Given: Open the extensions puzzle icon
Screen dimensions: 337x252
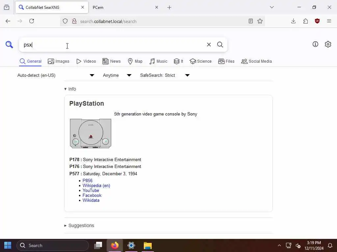Looking at the screenshot, I should (305, 21).
